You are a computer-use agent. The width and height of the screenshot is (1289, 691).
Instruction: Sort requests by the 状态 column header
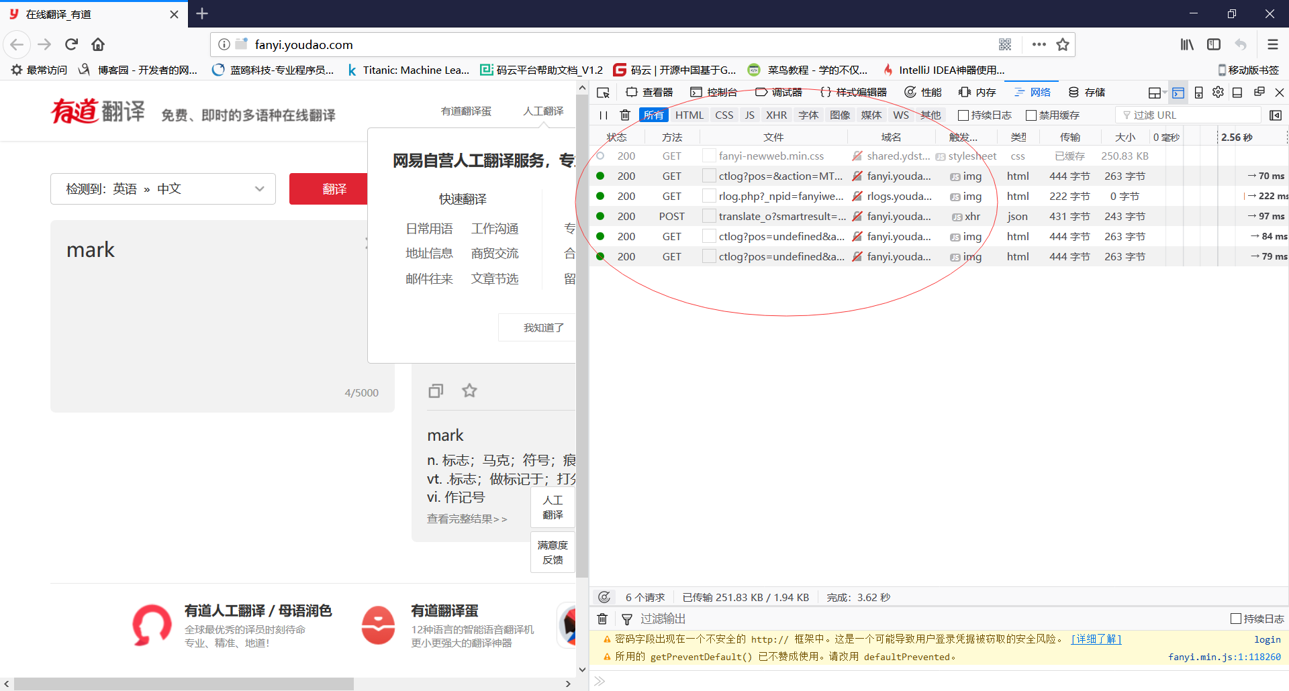point(617,137)
